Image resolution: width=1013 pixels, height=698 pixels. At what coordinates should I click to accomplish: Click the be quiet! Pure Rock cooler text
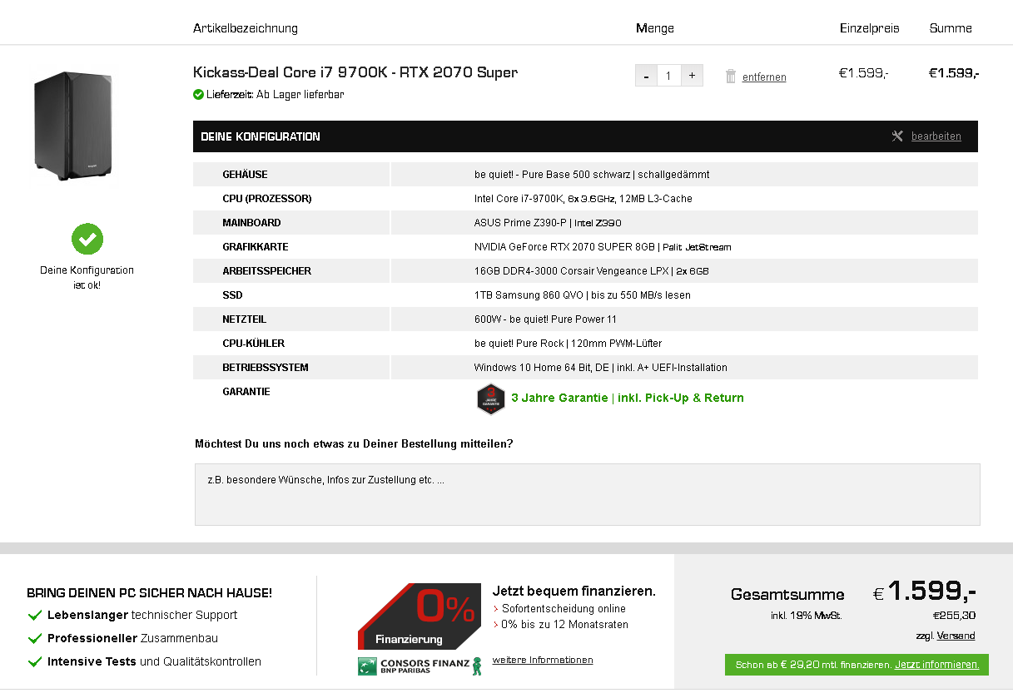tap(569, 344)
